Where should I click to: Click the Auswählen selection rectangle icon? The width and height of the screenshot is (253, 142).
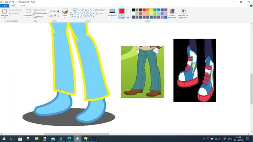pos(28,11)
